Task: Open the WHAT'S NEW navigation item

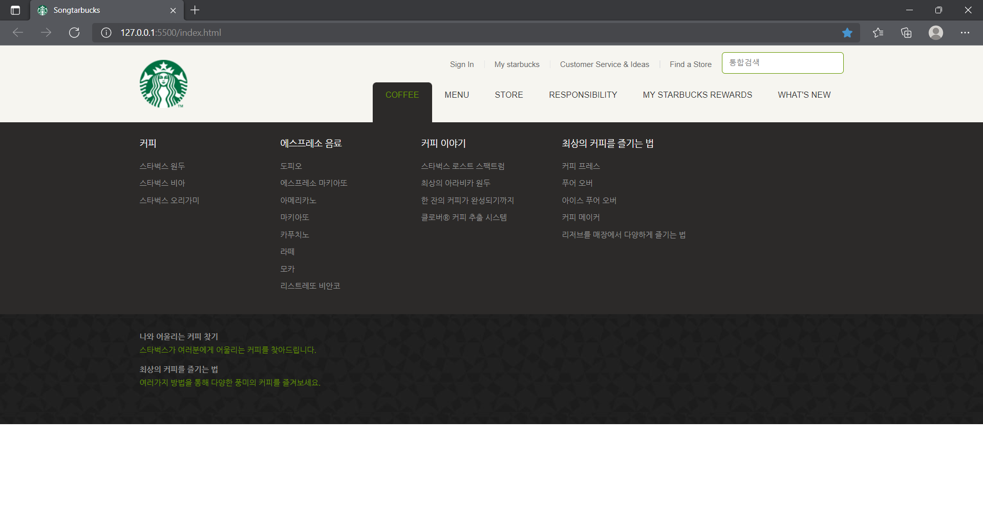Action: tap(804, 95)
